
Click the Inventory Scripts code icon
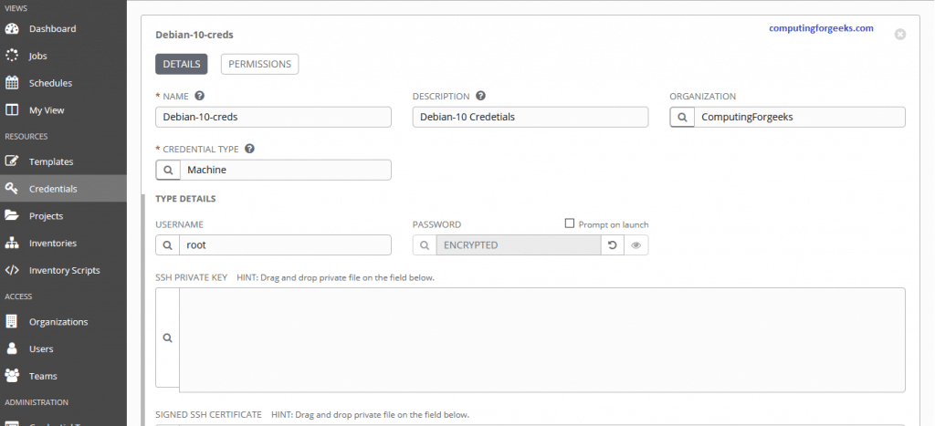12,271
